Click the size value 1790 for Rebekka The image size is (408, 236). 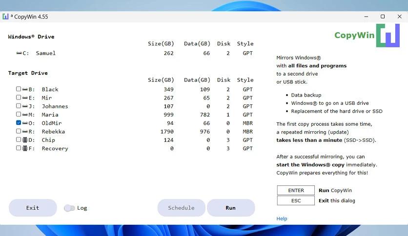(167, 132)
